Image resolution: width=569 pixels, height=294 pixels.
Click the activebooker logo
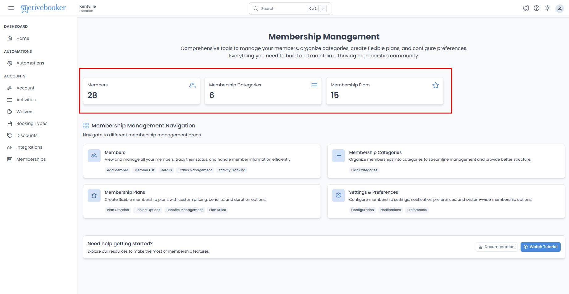pos(43,8)
